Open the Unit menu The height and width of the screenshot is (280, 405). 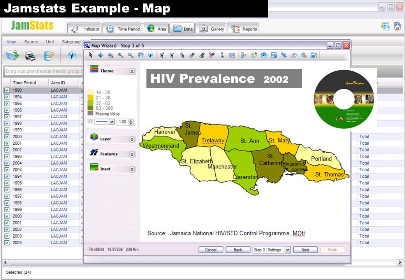pos(50,42)
